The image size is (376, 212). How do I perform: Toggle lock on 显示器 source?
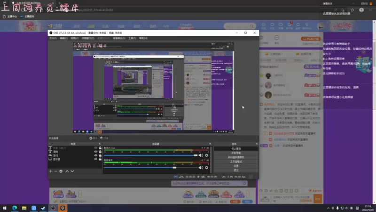pos(100,159)
